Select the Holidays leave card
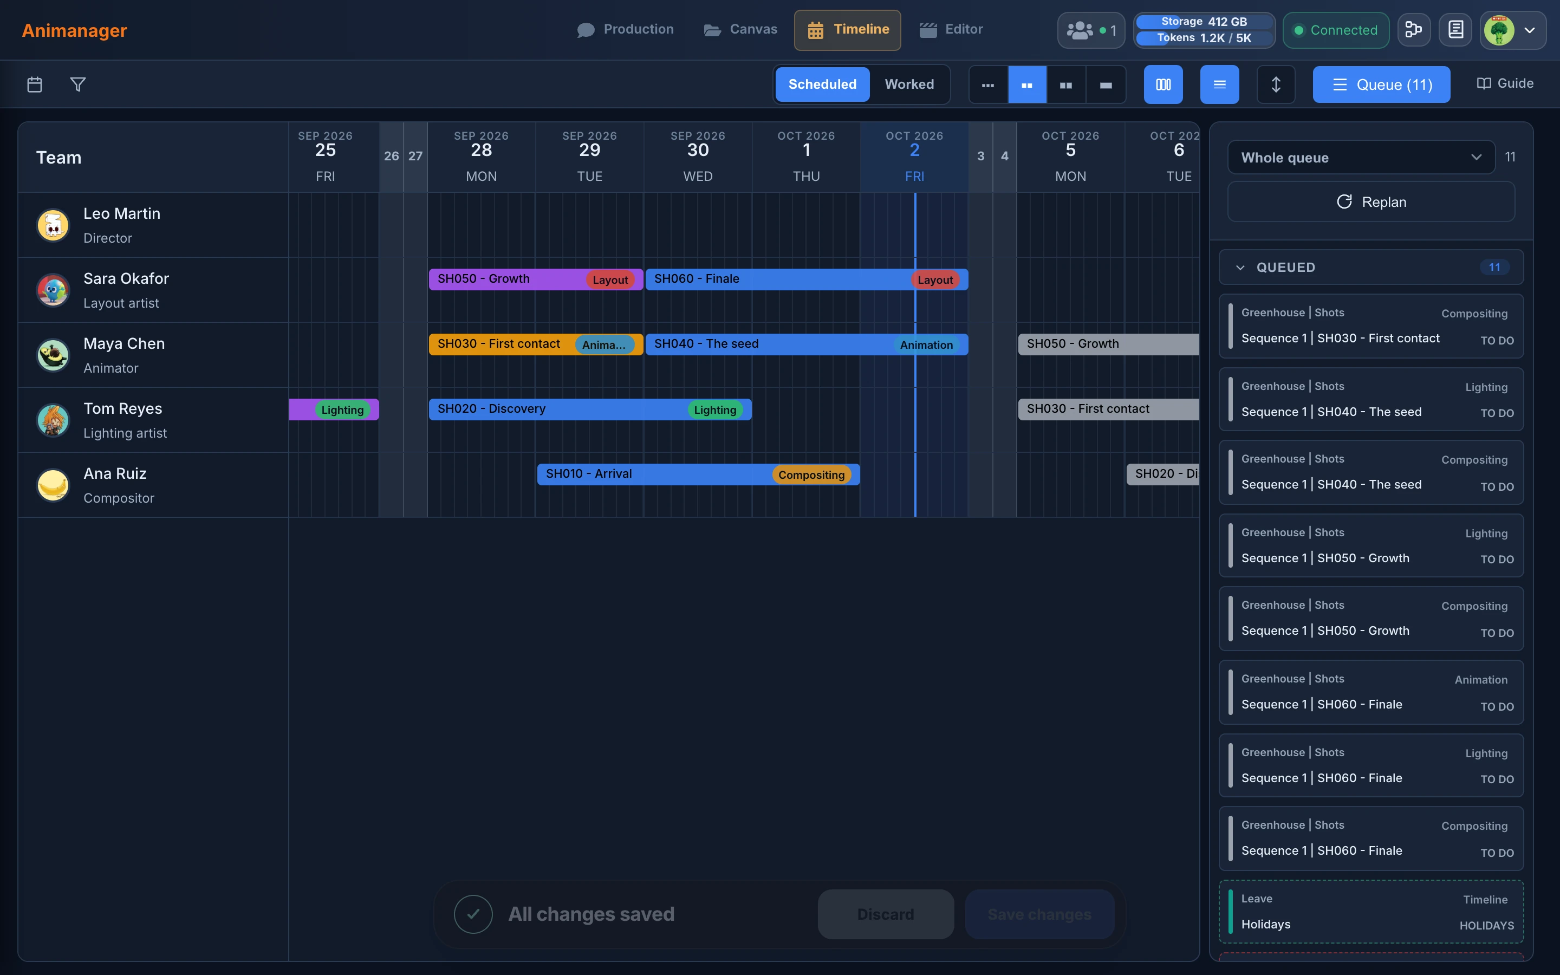 (1371, 912)
